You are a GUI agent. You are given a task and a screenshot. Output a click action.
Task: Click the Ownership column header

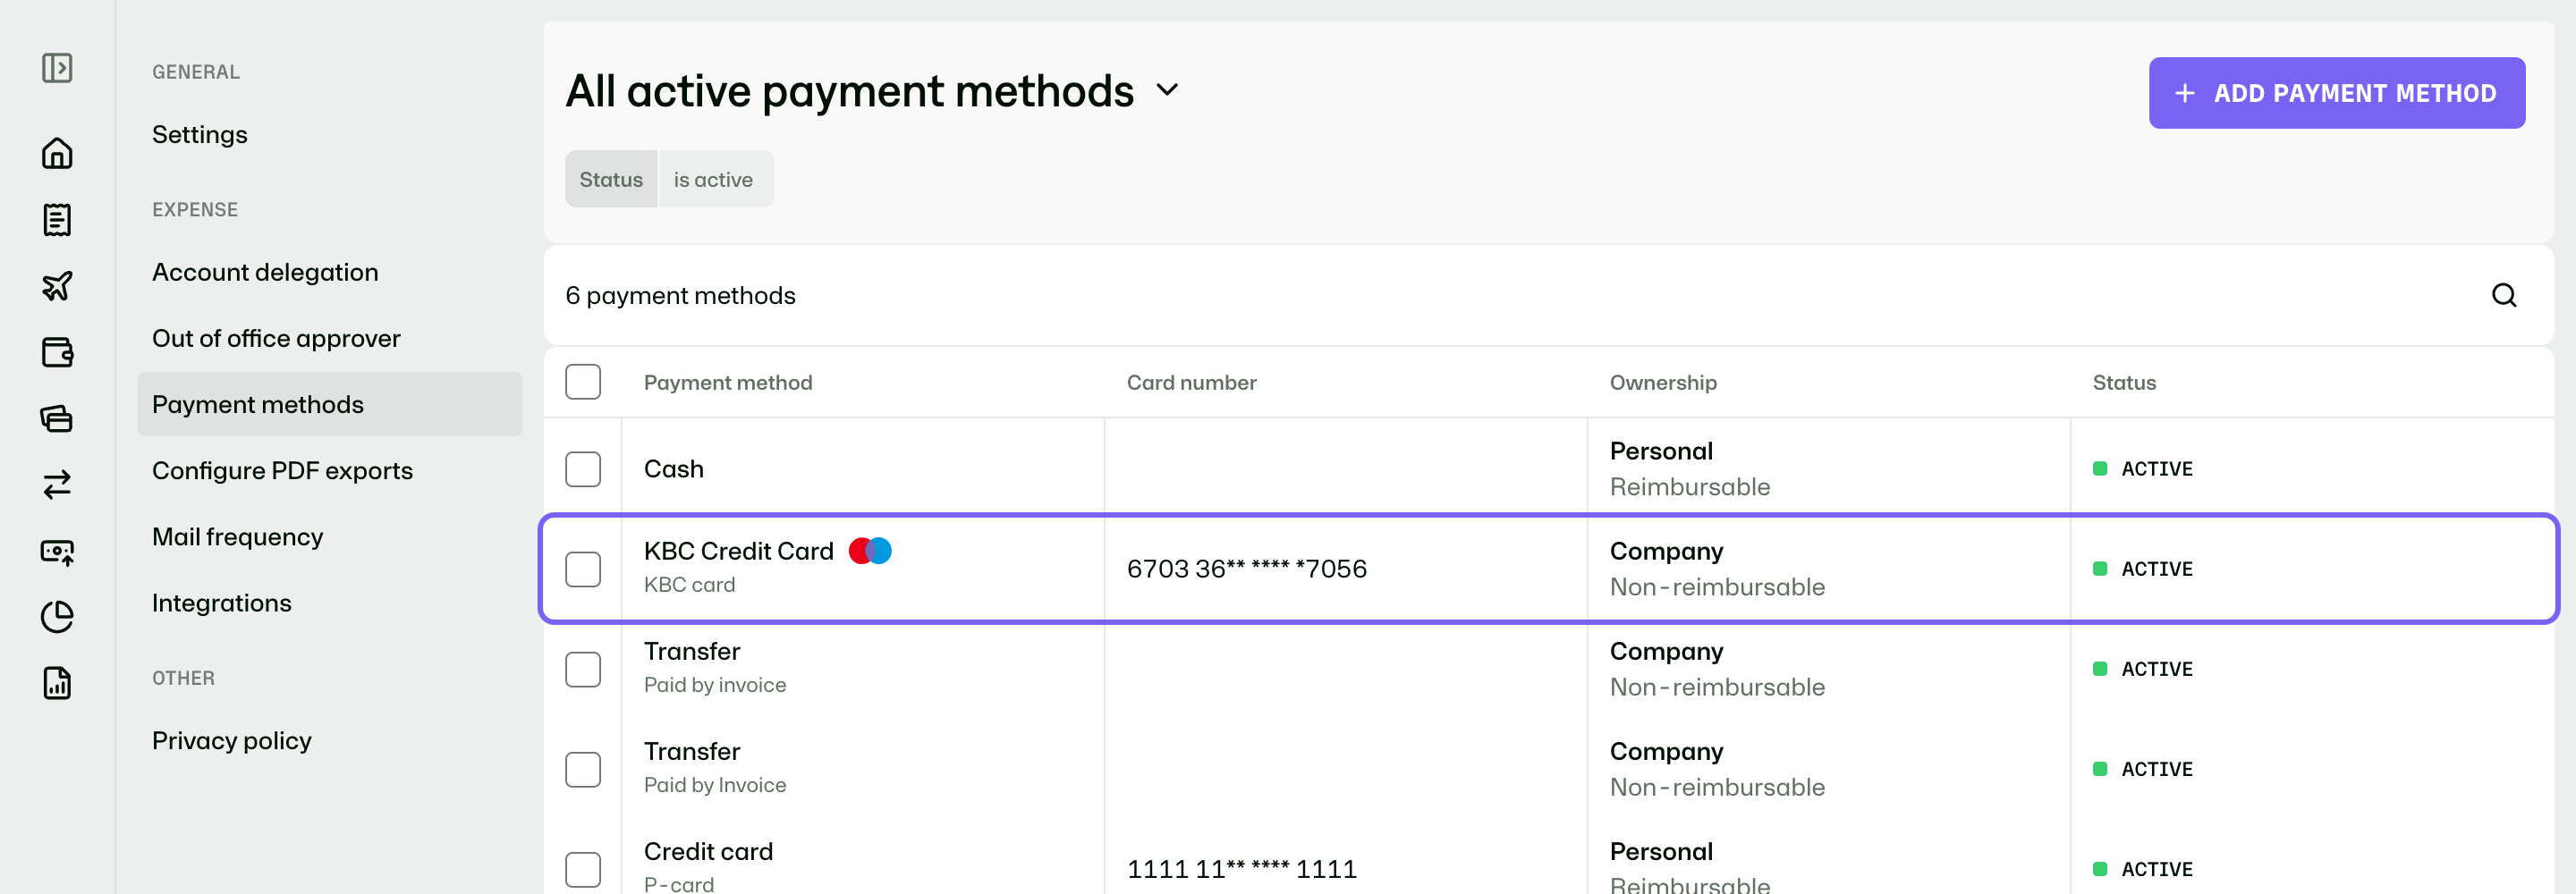coord(1663,382)
